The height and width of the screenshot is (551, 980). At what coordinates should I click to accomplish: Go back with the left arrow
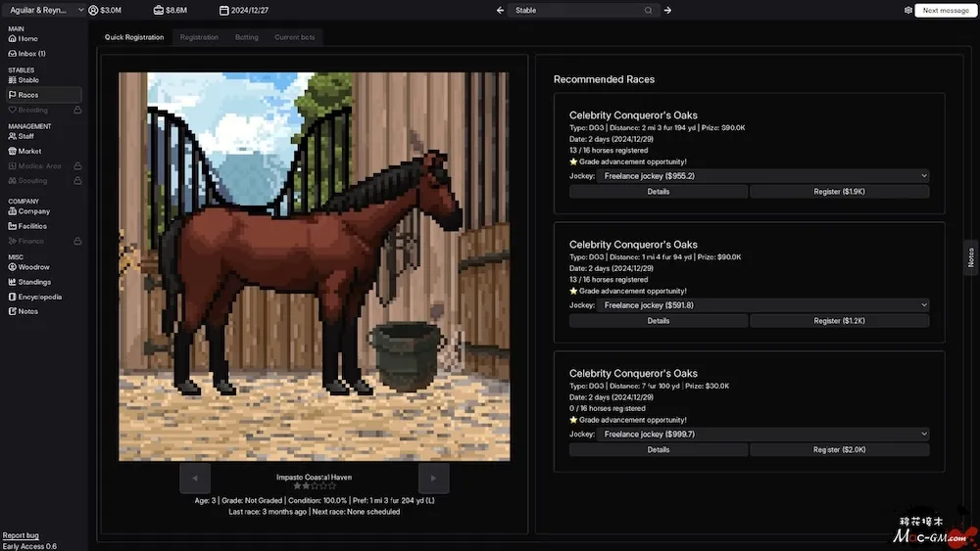[500, 10]
